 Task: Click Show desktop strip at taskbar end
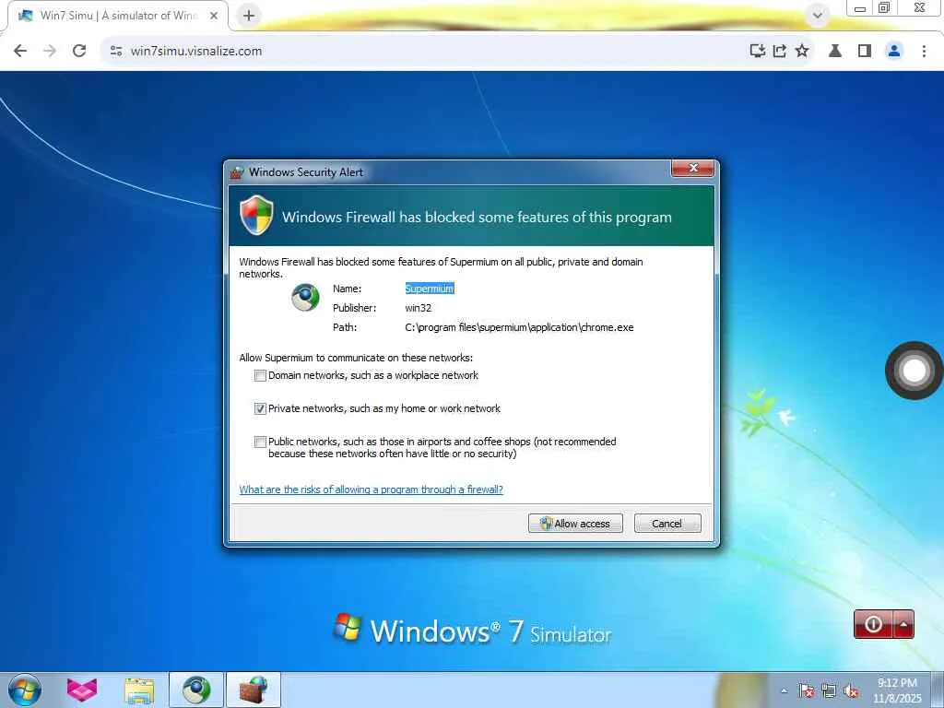(x=937, y=690)
